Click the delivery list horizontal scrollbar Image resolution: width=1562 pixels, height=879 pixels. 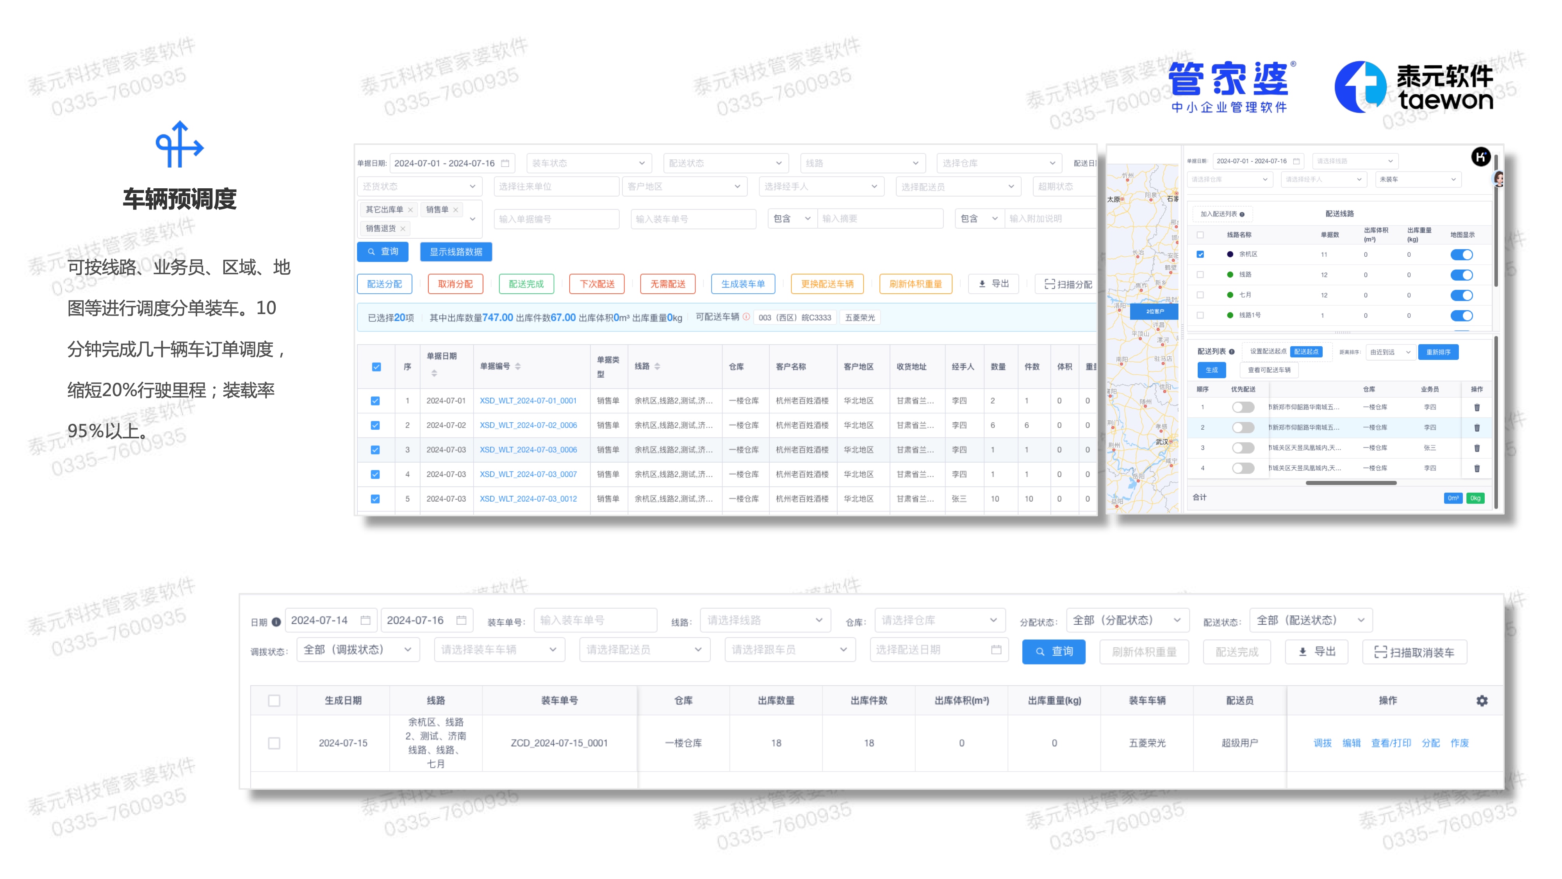[1351, 483]
